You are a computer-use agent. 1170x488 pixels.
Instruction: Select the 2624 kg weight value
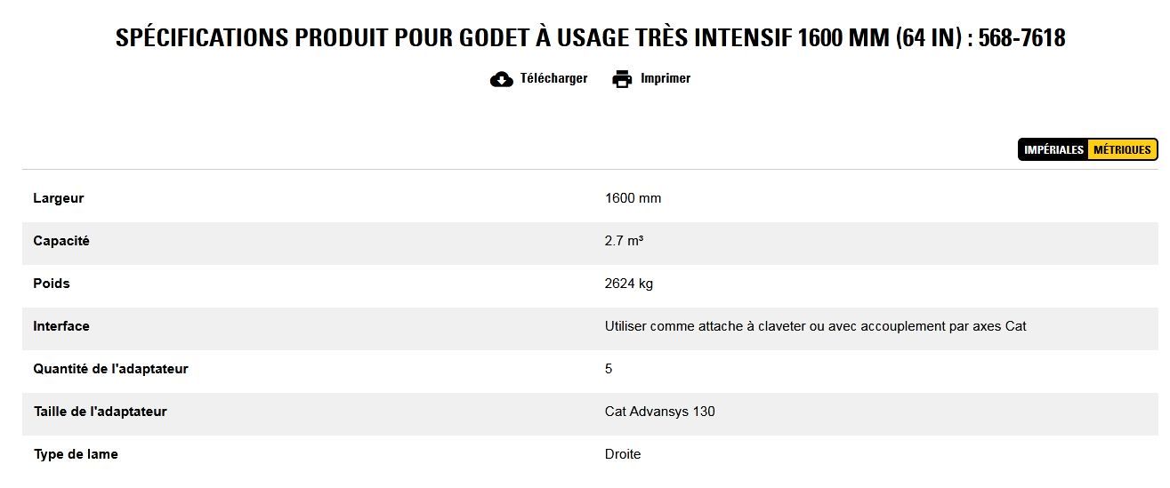point(628,284)
